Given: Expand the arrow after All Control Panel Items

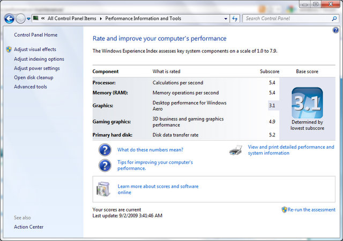Looking at the screenshot, I should click(x=101, y=19).
